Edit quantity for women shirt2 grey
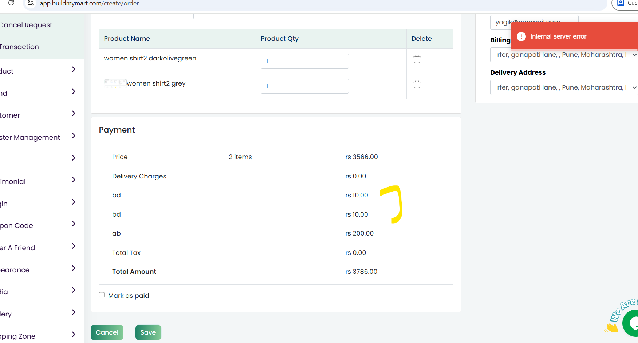 point(305,86)
